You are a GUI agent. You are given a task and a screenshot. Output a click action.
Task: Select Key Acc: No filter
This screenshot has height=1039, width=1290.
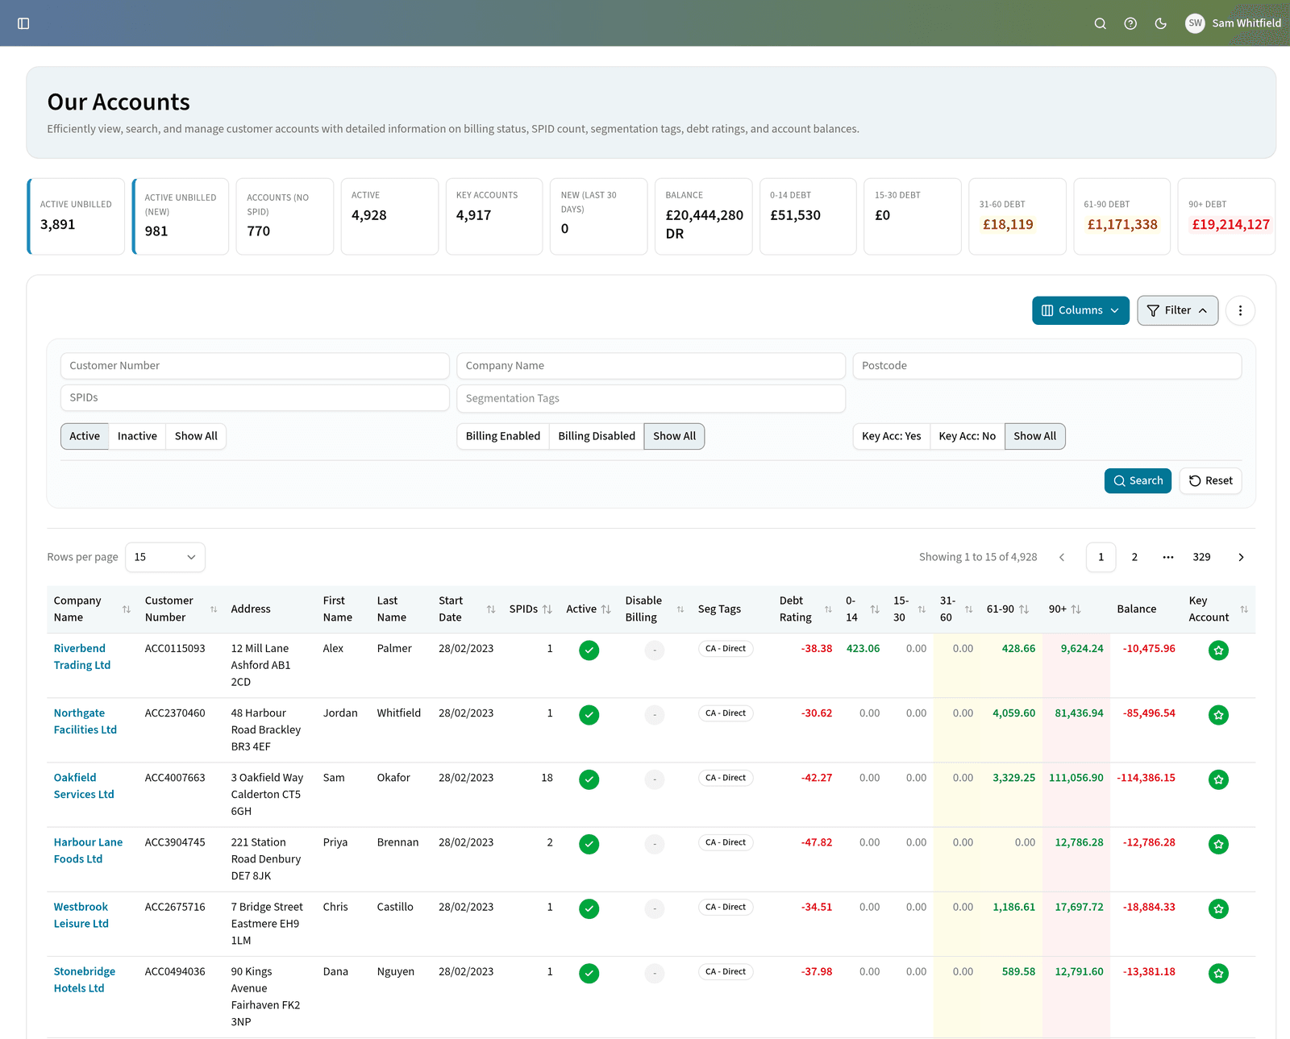[x=967, y=436]
